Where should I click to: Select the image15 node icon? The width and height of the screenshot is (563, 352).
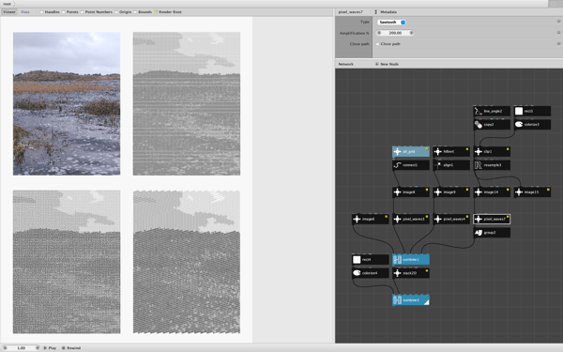coord(519,192)
